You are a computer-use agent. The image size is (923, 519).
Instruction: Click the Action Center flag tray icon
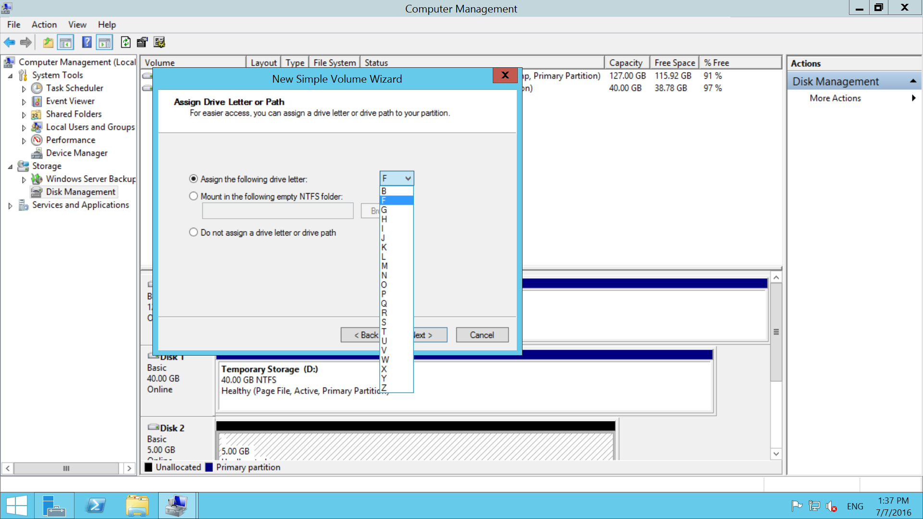tap(797, 506)
